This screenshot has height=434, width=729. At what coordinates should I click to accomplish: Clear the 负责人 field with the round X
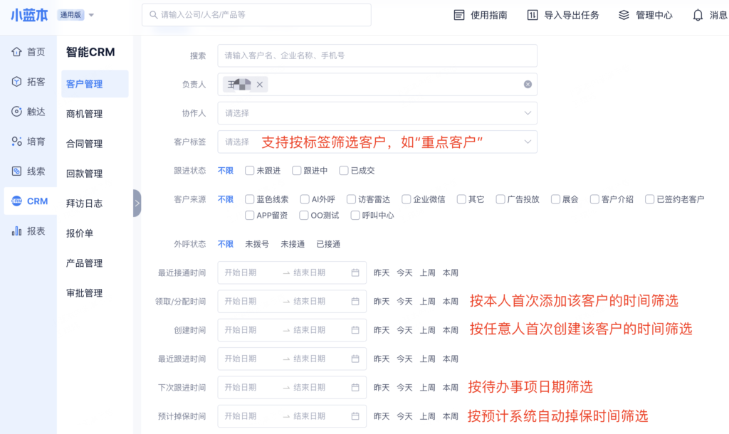(x=528, y=85)
